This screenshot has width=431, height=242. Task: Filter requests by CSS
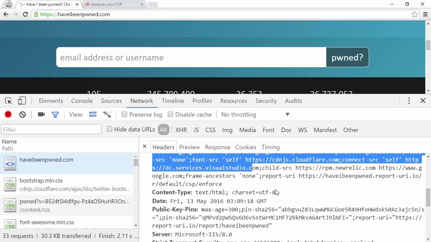pyautogui.click(x=210, y=130)
